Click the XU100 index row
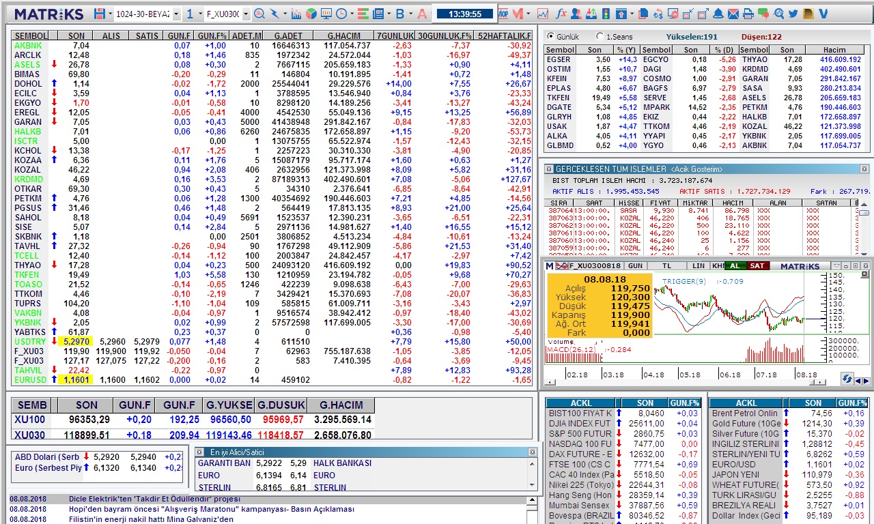The image size is (874, 524). 193,420
